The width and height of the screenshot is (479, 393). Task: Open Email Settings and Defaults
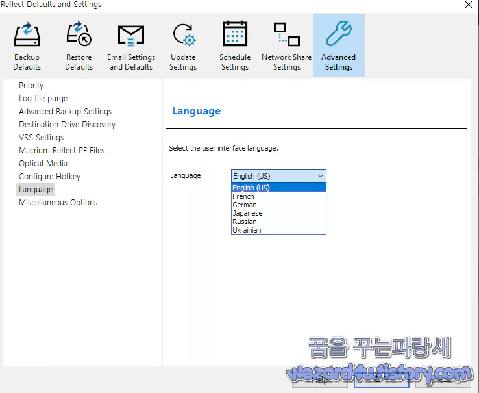coord(131,46)
